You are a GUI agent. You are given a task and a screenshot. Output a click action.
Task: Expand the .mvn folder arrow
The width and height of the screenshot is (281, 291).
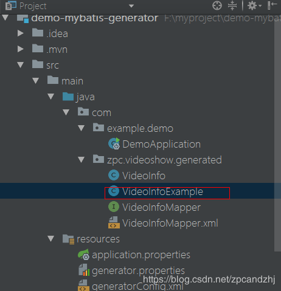coord(21,49)
